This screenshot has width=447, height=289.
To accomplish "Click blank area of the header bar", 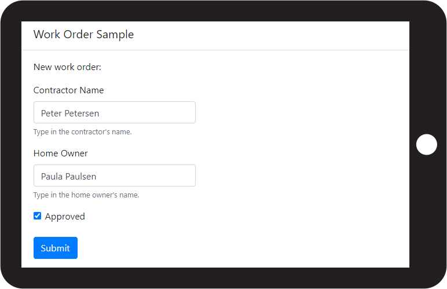I will (271, 35).
